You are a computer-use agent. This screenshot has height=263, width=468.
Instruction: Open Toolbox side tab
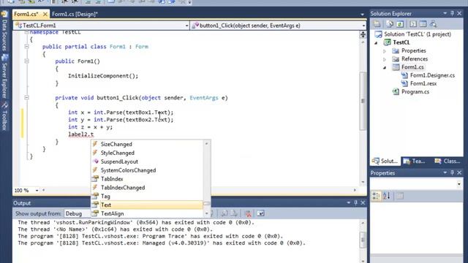click(4, 116)
